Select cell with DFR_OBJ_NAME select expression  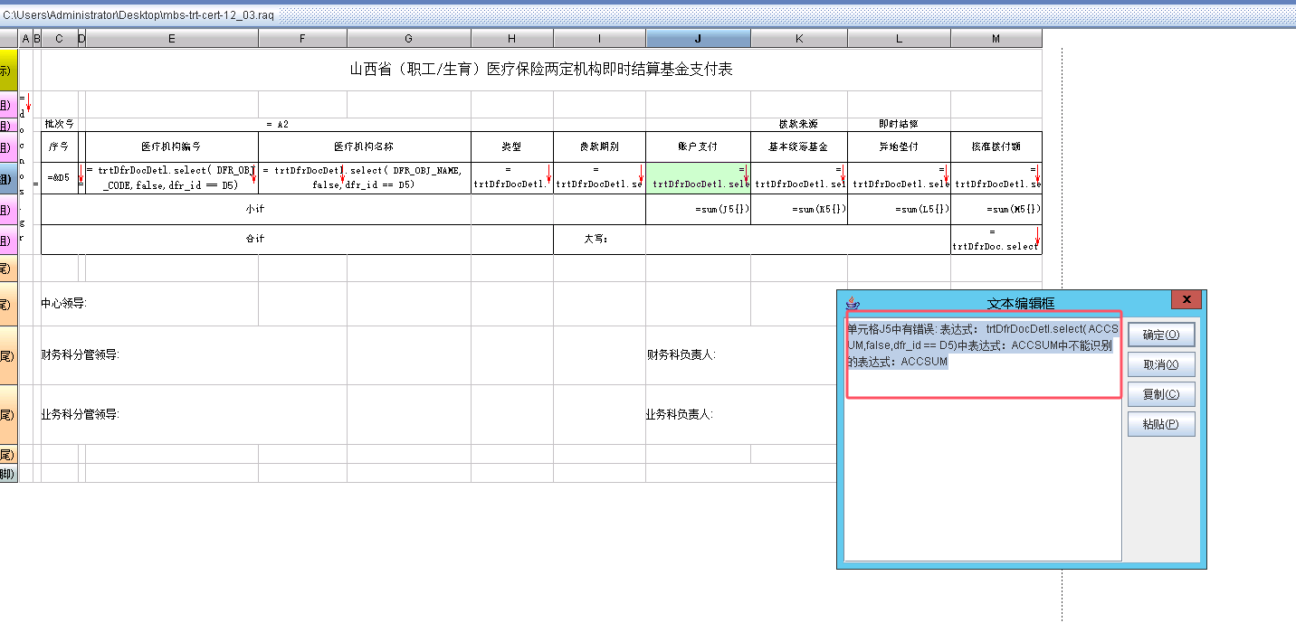(x=365, y=177)
